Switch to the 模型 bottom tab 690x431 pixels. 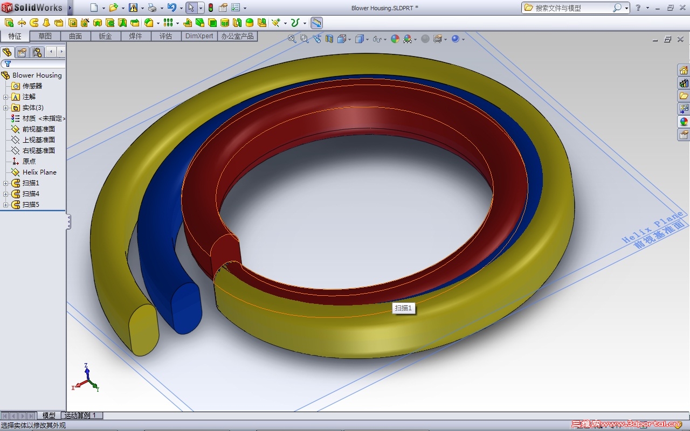49,415
